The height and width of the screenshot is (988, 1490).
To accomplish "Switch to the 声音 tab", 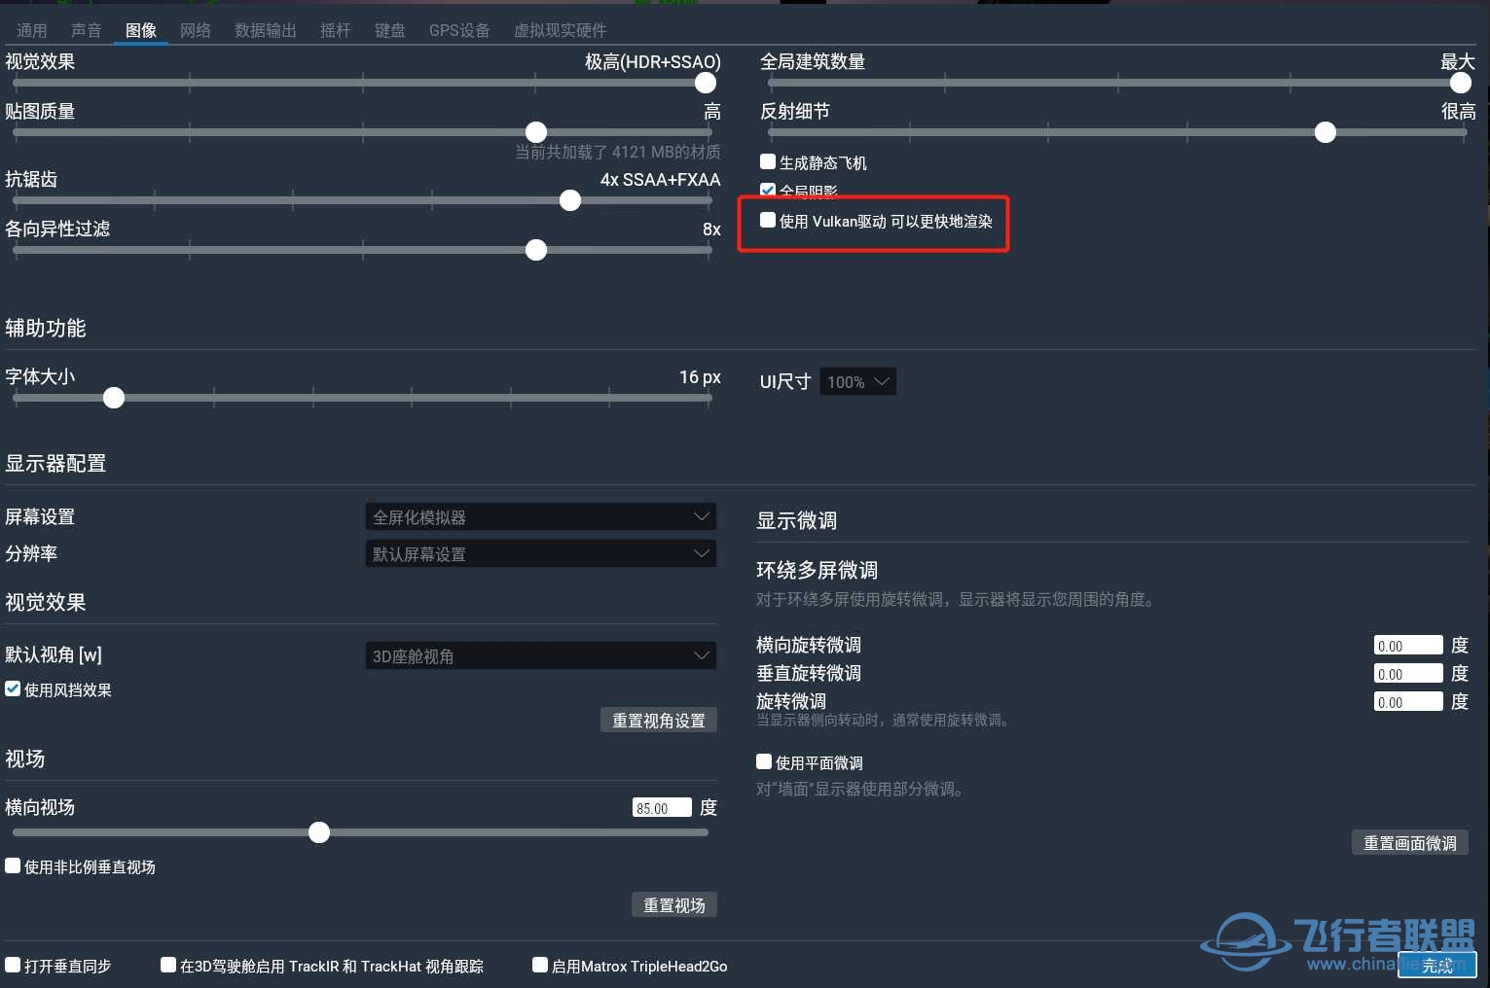I will pos(86,30).
